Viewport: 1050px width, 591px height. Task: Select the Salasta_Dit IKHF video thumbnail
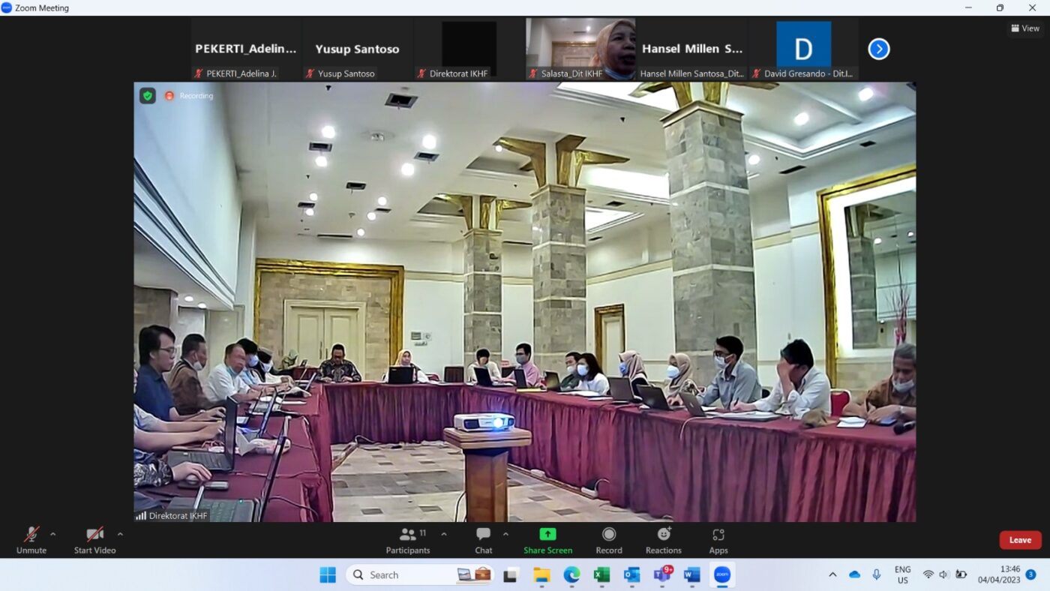pyautogui.click(x=580, y=49)
